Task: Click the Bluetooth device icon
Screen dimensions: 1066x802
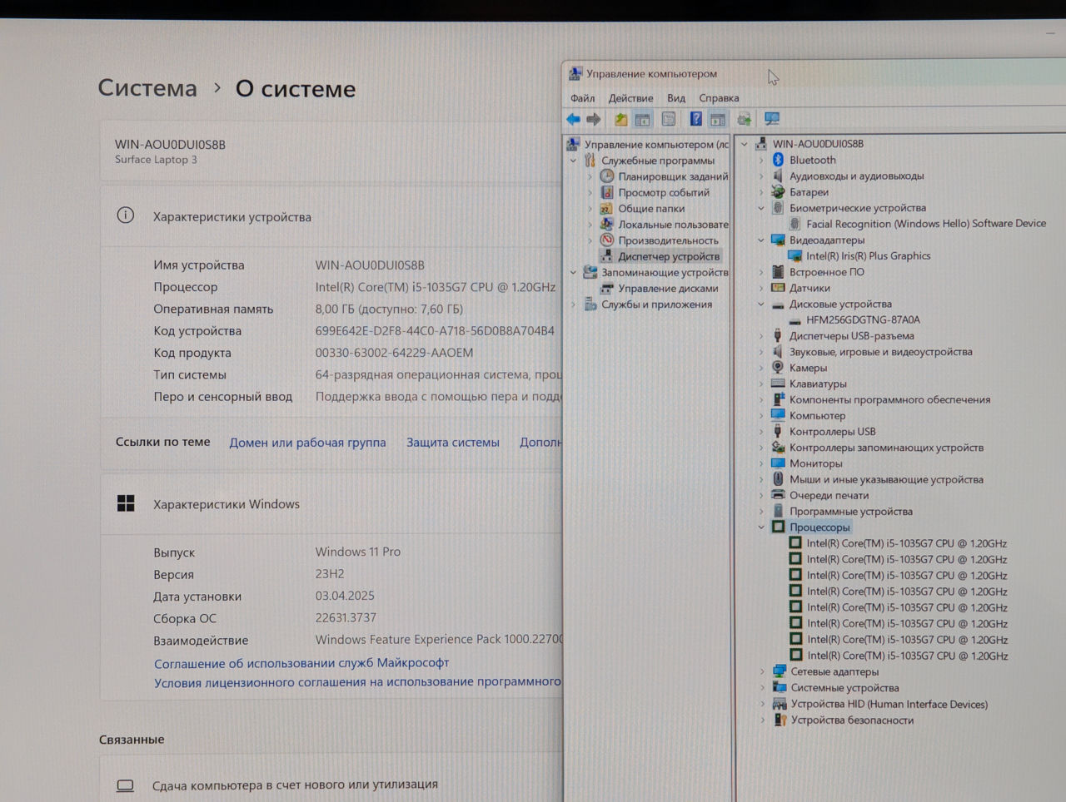Action: (778, 160)
